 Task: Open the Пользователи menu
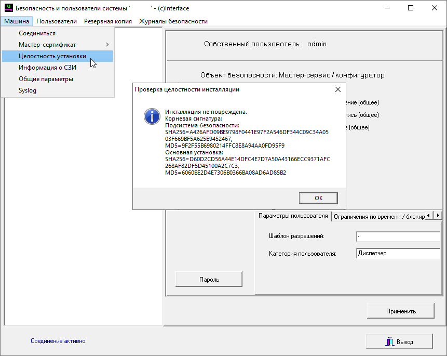point(57,21)
